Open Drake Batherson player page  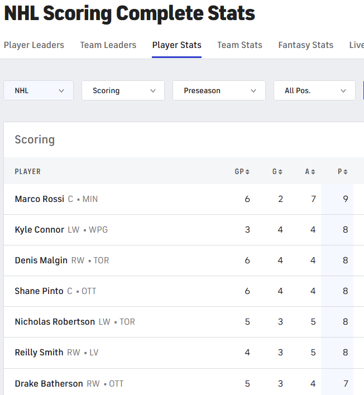(49, 384)
